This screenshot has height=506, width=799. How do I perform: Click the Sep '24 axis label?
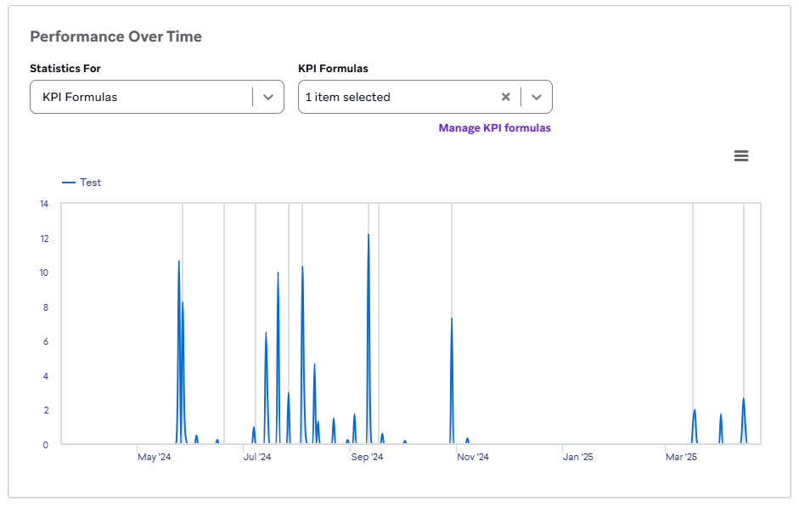pyautogui.click(x=367, y=457)
